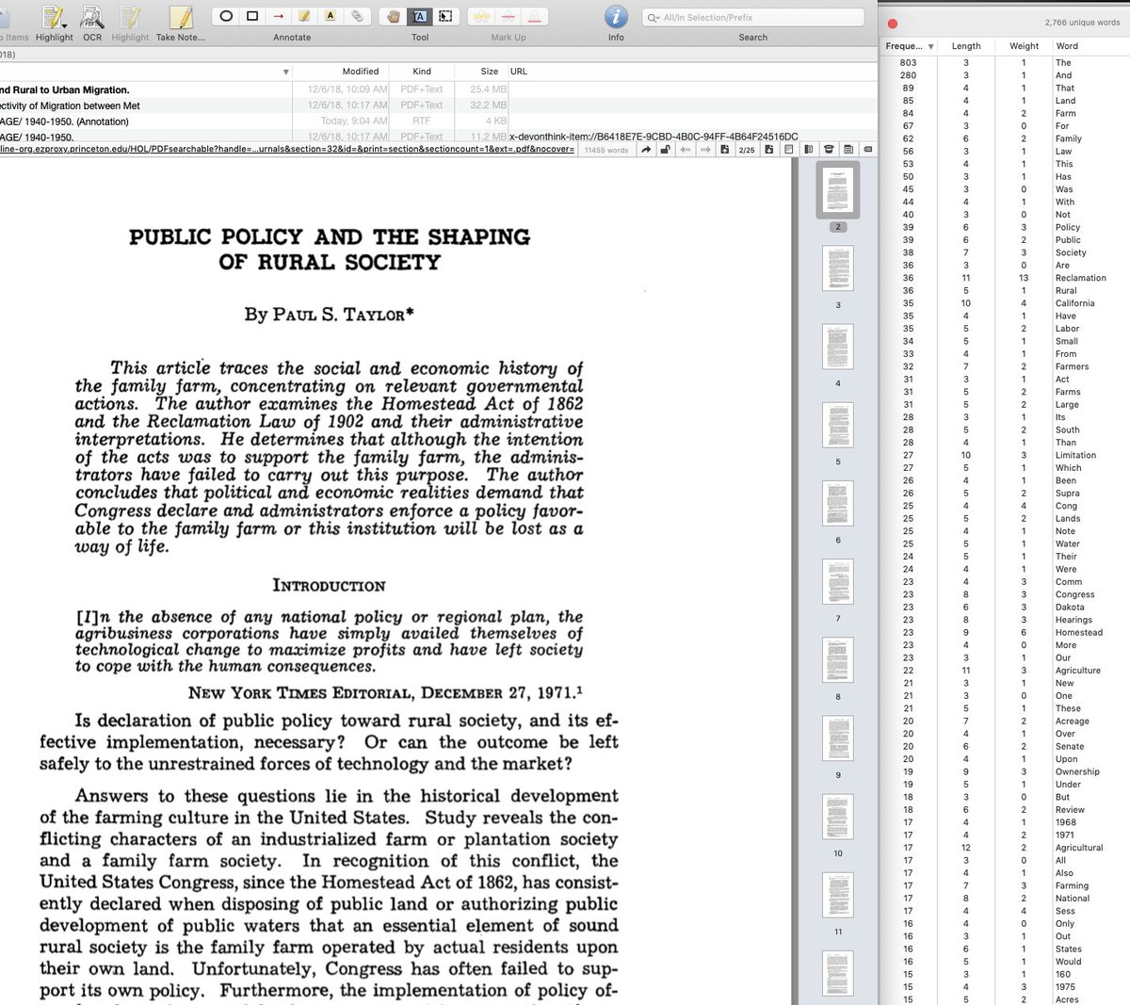Sort file list by Kind column

(x=422, y=72)
